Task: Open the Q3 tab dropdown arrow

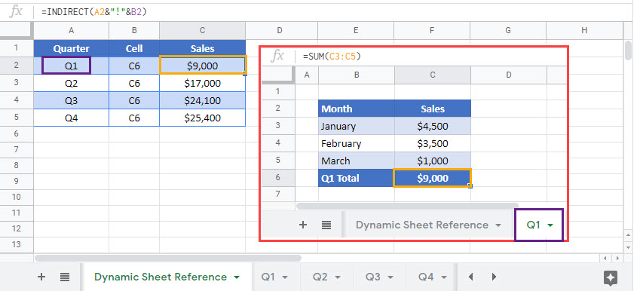Action: pyautogui.click(x=390, y=277)
